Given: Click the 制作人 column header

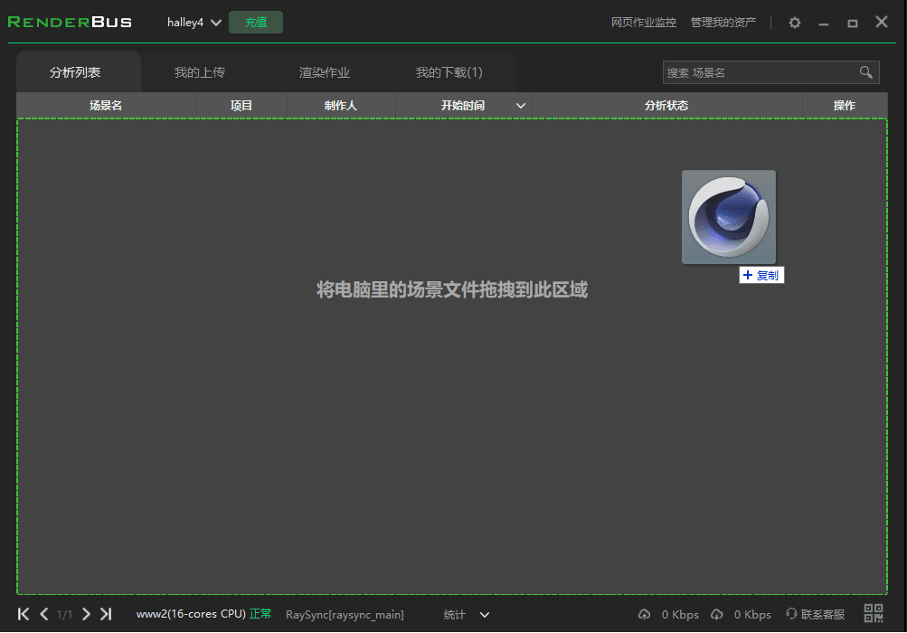Looking at the screenshot, I should [x=341, y=105].
